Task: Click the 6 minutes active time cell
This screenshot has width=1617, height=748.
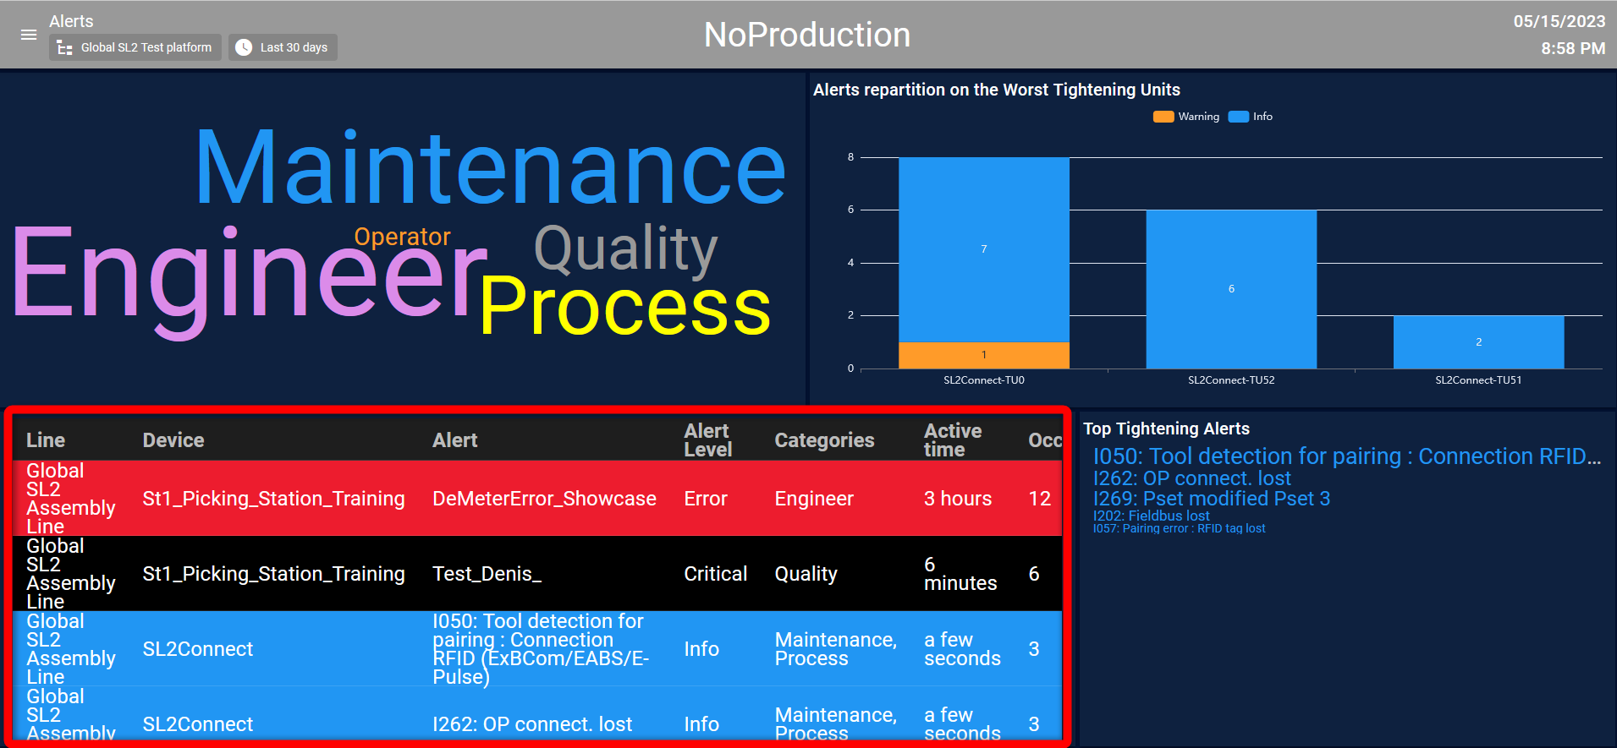Action: [960, 574]
